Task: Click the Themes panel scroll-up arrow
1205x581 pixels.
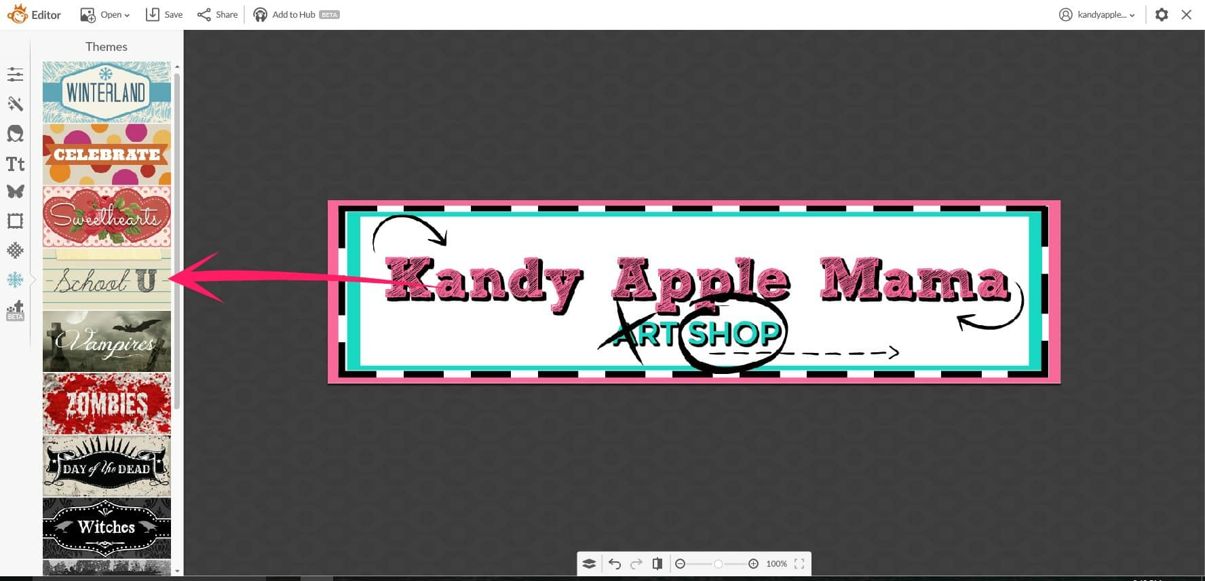Action: click(x=177, y=67)
